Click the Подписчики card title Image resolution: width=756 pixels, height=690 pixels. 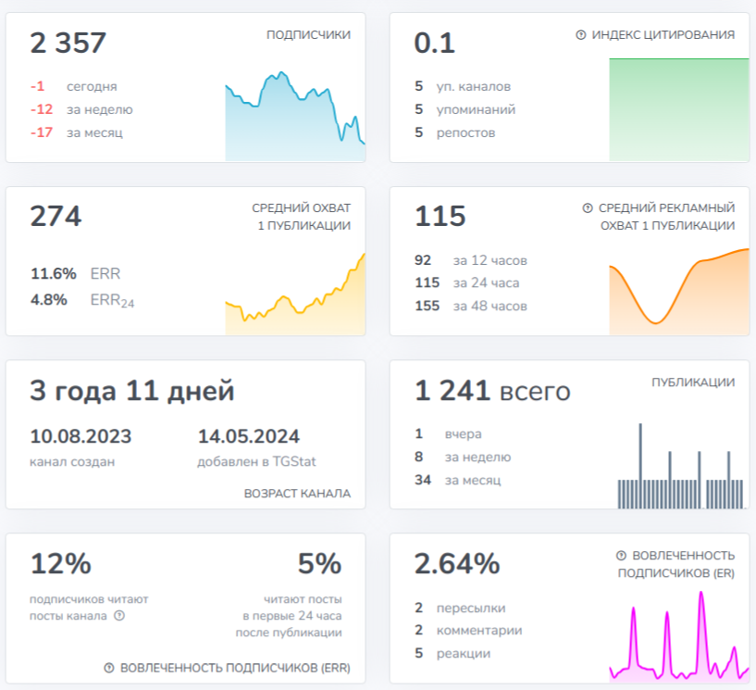click(x=308, y=35)
